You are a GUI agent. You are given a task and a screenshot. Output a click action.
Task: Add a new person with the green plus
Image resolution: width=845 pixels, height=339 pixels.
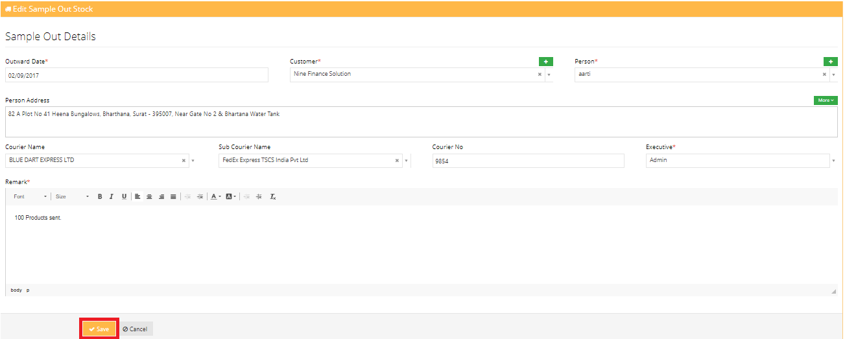tap(830, 62)
